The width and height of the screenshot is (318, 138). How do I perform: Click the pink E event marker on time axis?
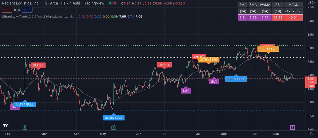(293, 127)
